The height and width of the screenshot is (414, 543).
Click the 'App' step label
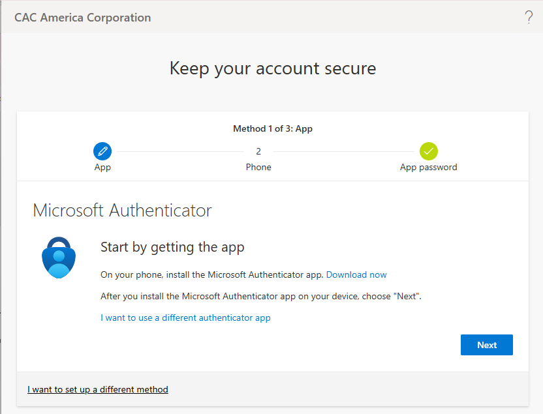102,167
